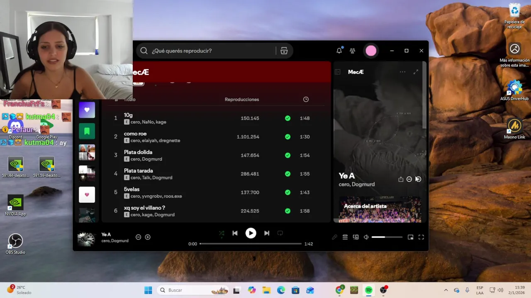The width and height of the screenshot is (531, 298).
Task: Add Ye A to playlist with plus icon
Action: (x=148, y=237)
